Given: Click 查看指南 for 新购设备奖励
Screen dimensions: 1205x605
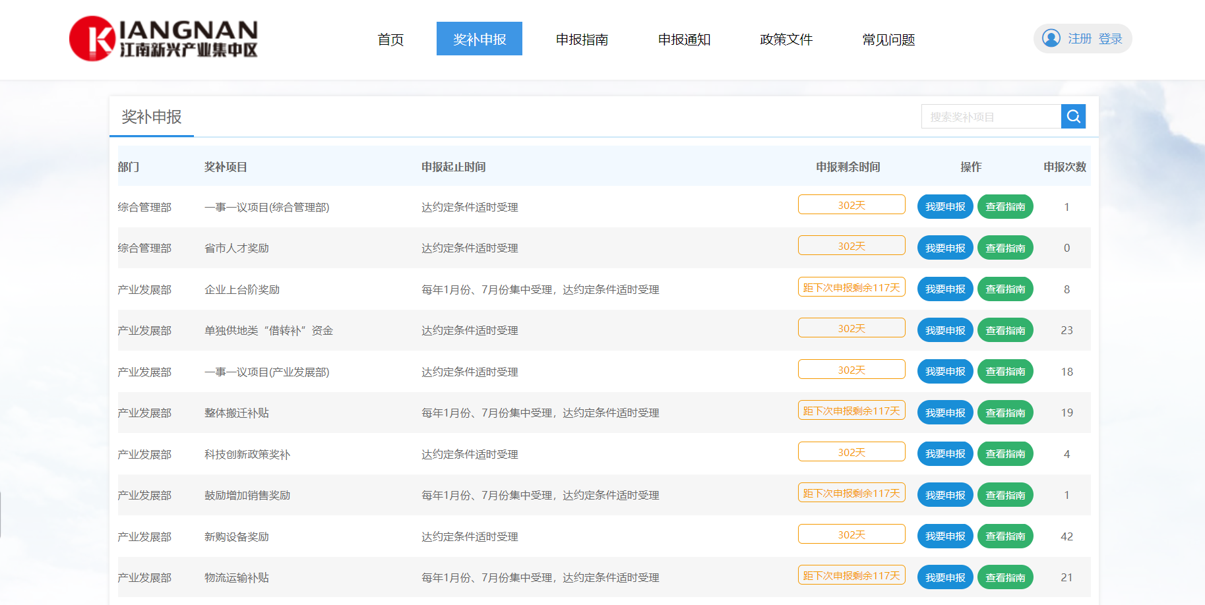Looking at the screenshot, I should point(1005,536).
